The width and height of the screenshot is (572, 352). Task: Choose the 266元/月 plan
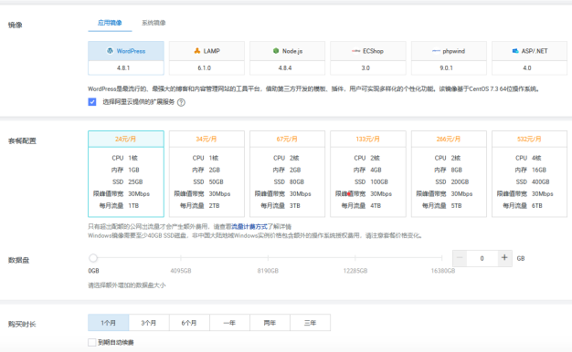pyautogui.click(x=449, y=174)
